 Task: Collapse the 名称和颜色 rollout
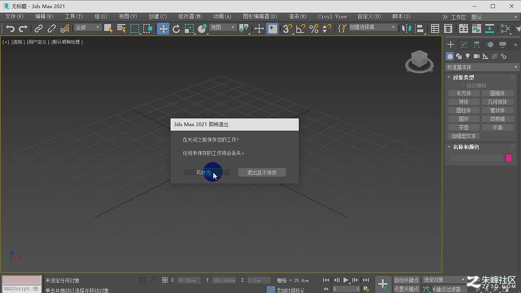pos(466,147)
